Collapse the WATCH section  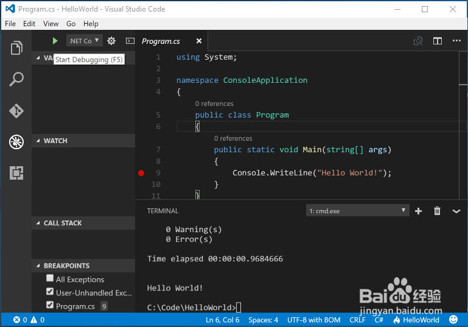tap(83, 141)
